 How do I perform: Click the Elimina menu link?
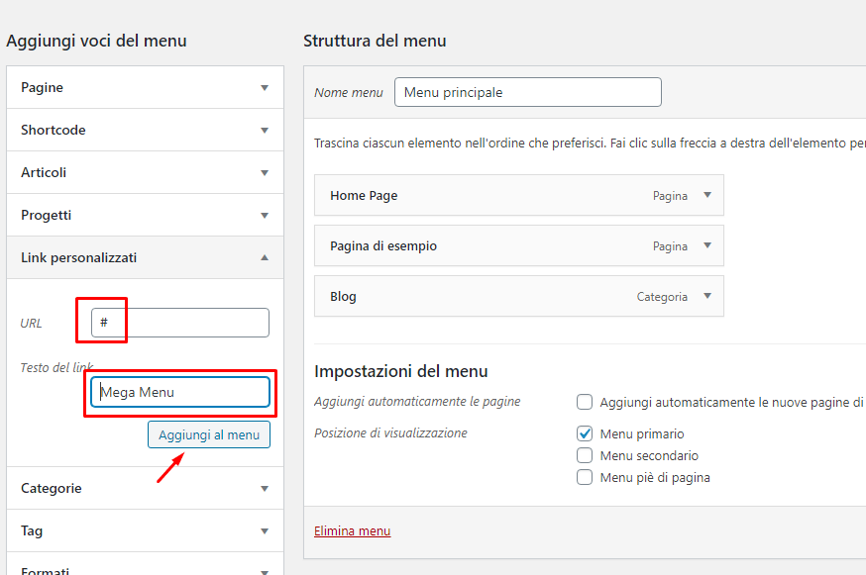click(353, 530)
